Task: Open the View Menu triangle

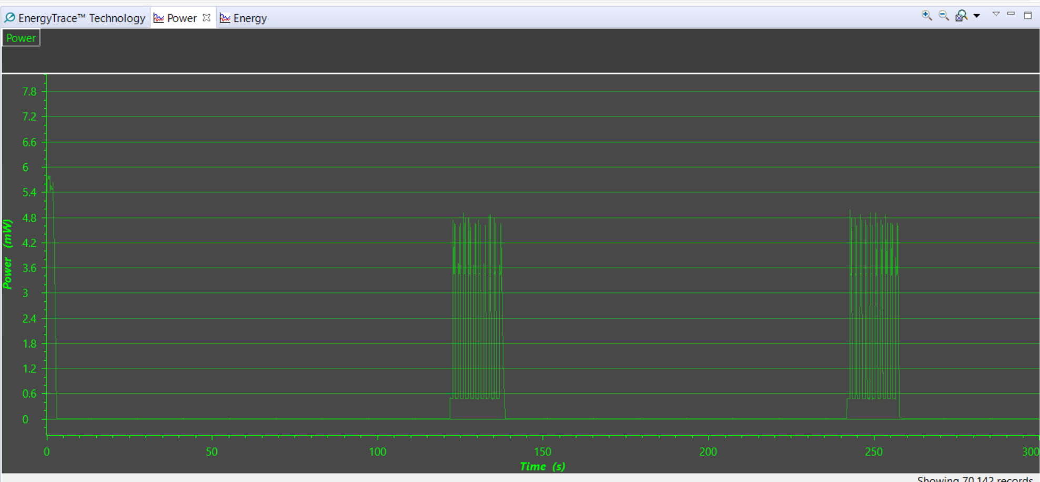Action: point(996,14)
